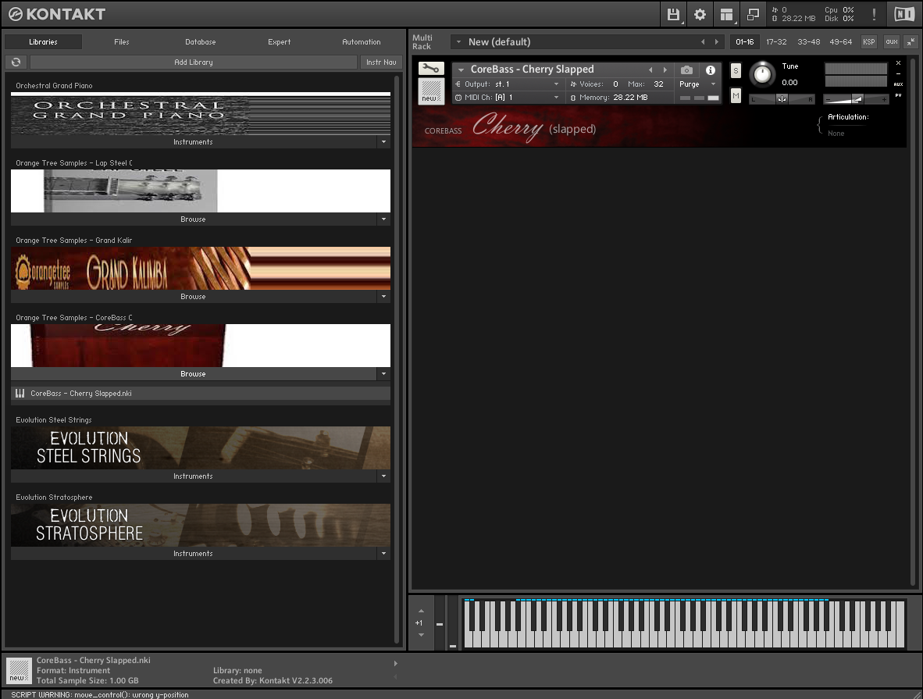The height and width of the screenshot is (699, 923).
Task: Click the NI logo in the header
Action: 904,14
